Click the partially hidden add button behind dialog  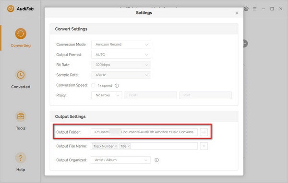point(246,44)
